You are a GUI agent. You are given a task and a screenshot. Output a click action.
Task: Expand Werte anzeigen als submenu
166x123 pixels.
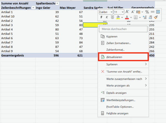click(x=123, y=85)
